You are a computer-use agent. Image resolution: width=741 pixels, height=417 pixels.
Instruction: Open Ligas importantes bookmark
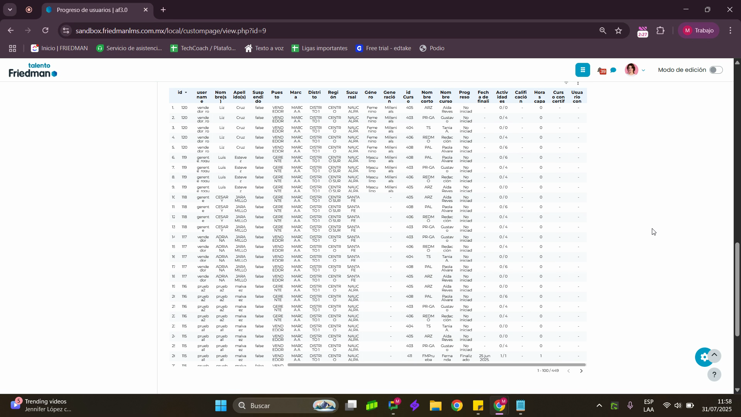[x=320, y=48]
